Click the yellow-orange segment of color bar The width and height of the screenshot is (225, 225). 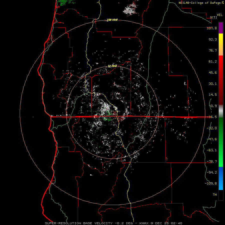[x=221, y=44]
